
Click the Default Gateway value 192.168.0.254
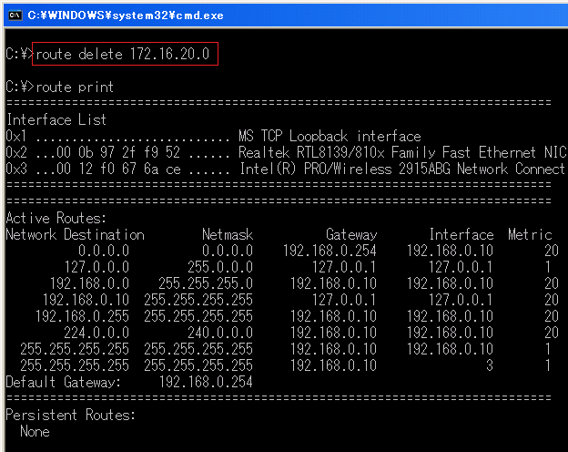[x=206, y=382]
